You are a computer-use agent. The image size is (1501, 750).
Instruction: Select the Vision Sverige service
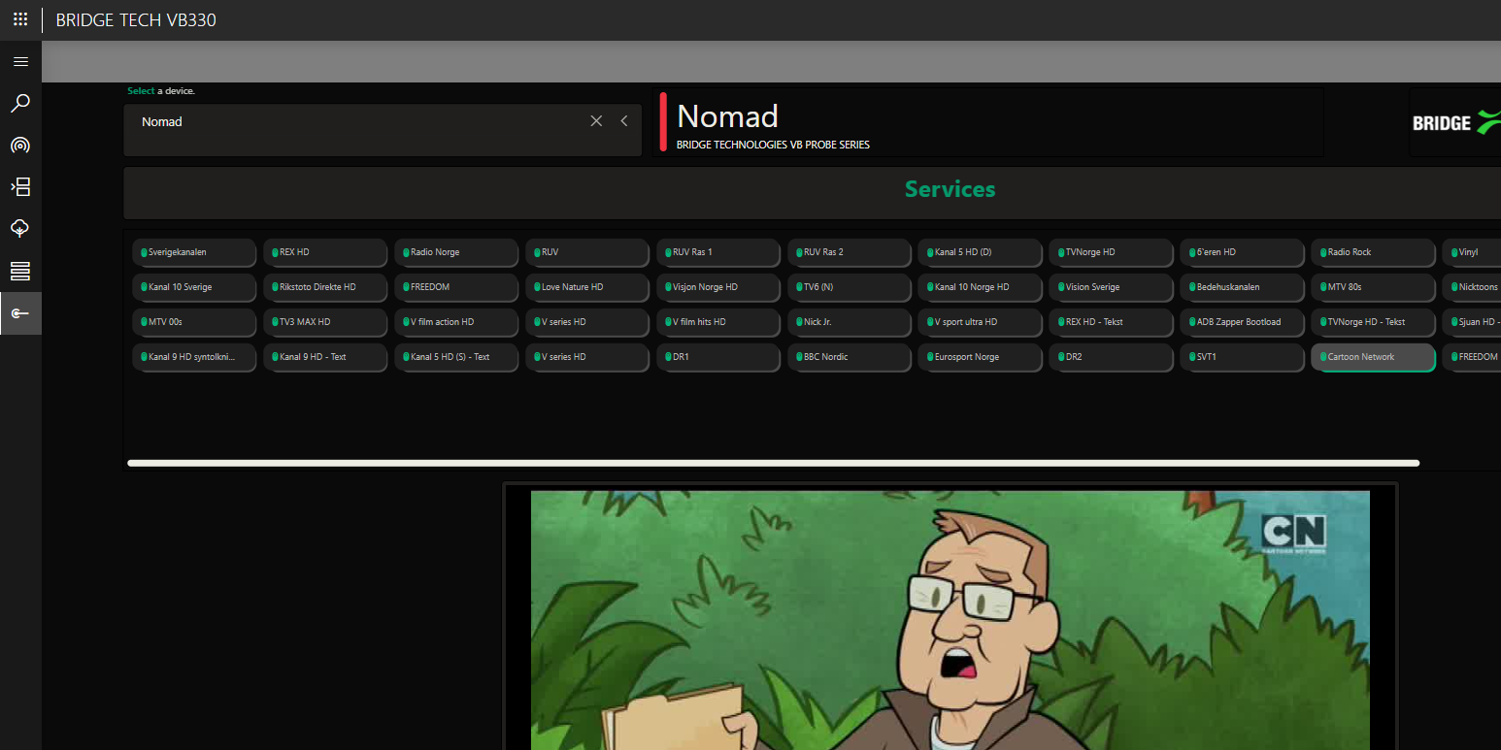[x=1112, y=287]
